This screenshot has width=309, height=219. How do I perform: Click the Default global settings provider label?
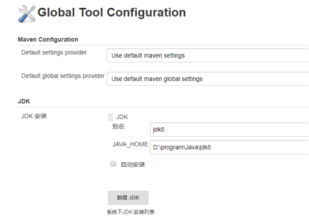[63, 76]
